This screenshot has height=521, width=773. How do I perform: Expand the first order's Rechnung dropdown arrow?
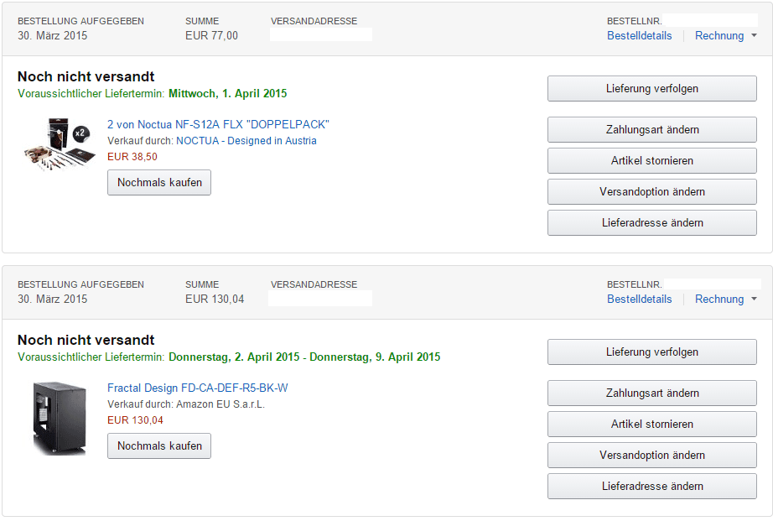(x=754, y=35)
